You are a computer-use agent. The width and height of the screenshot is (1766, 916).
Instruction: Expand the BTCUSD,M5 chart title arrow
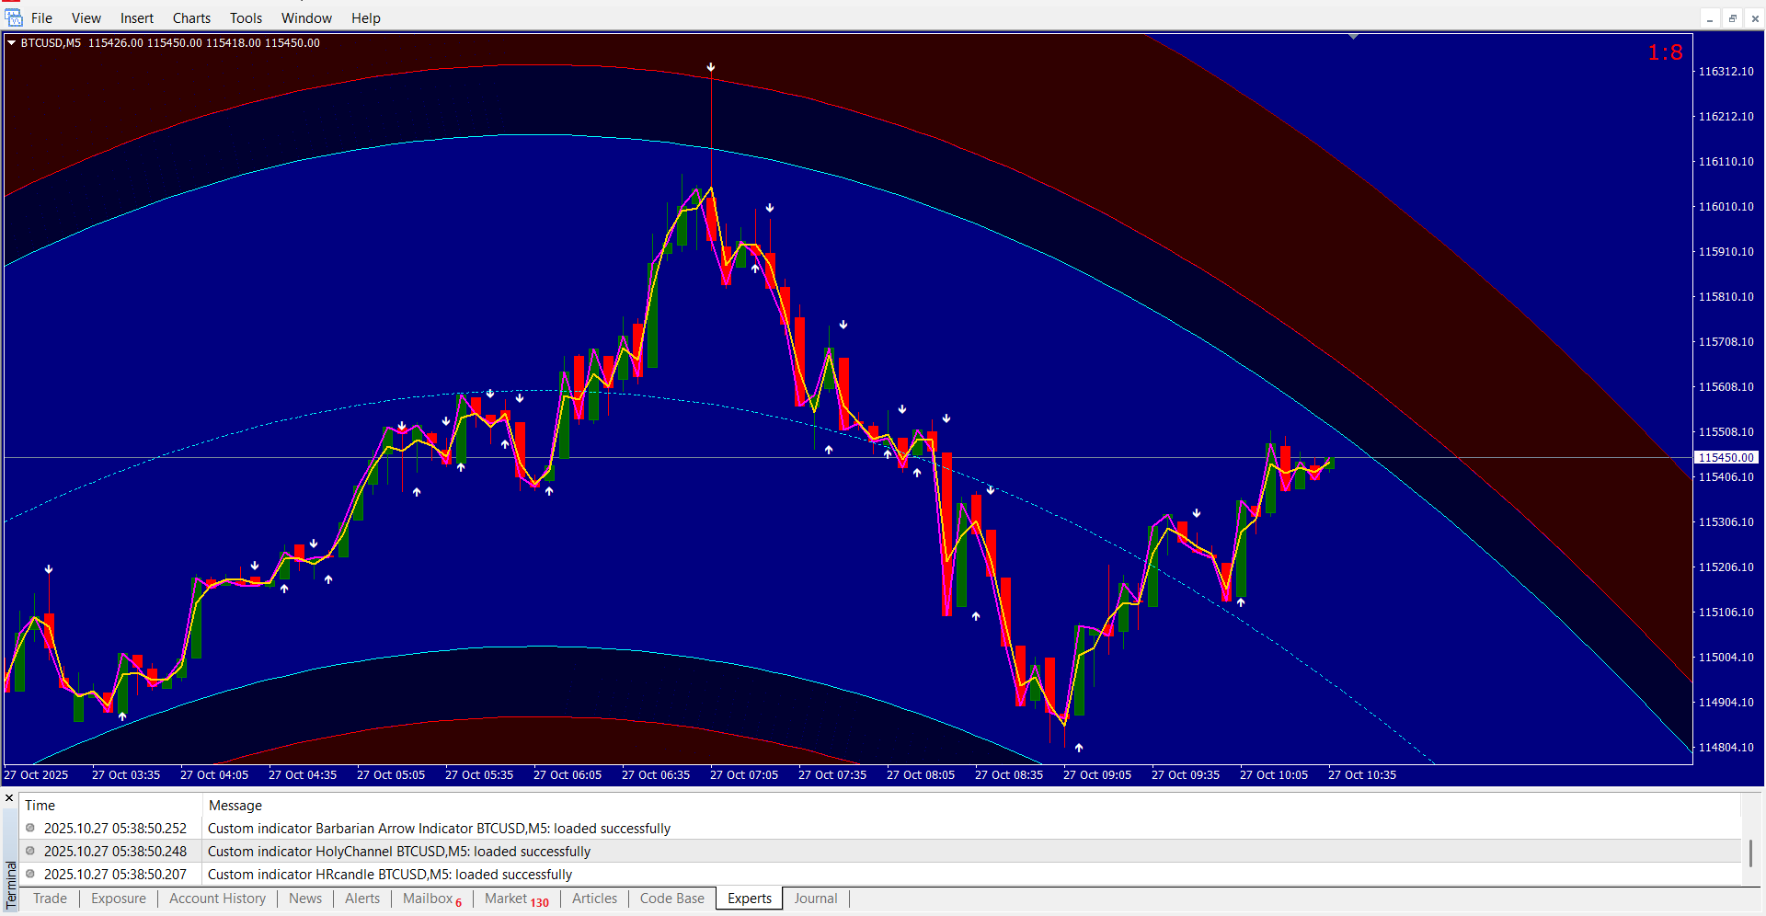11,42
